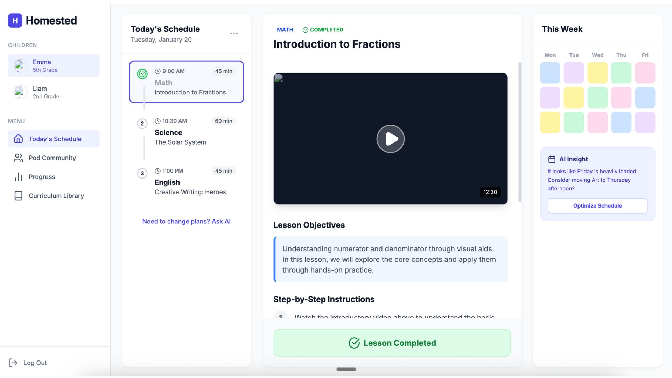Mark English lesson step 3 circle
The height and width of the screenshot is (378, 672).
point(142,173)
